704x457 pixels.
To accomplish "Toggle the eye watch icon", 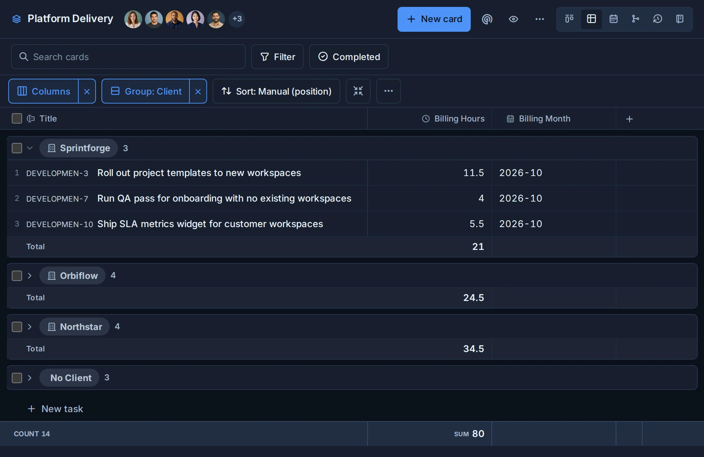I will (514, 19).
